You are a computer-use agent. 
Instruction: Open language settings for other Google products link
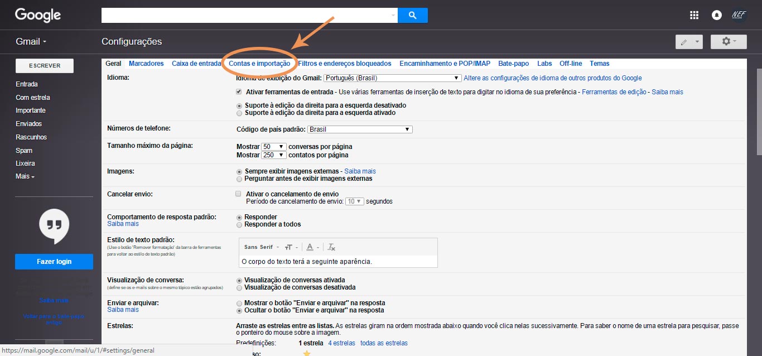click(x=553, y=78)
